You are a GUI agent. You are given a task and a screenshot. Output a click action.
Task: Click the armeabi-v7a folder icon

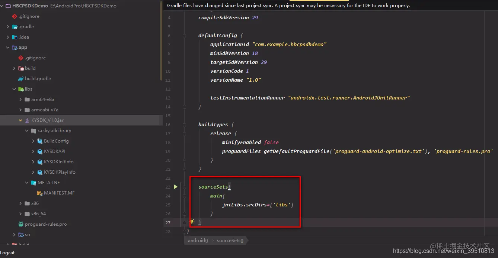tap(27, 110)
